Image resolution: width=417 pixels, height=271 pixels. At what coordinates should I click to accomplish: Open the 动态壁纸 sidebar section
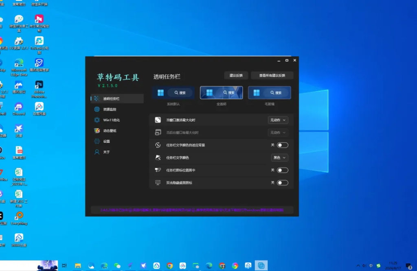point(117,131)
